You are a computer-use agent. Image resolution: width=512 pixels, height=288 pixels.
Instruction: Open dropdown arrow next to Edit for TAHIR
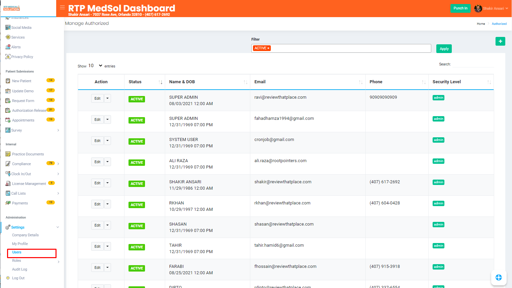(107, 246)
